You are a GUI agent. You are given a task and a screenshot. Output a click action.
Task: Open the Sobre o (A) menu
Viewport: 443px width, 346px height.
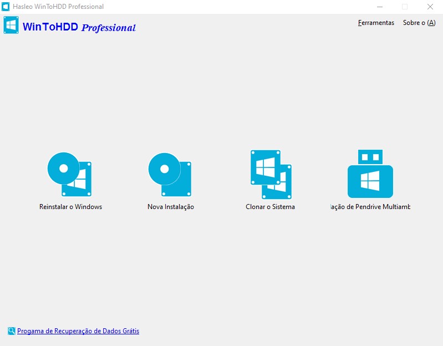pyautogui.click(x=419, y=23)
